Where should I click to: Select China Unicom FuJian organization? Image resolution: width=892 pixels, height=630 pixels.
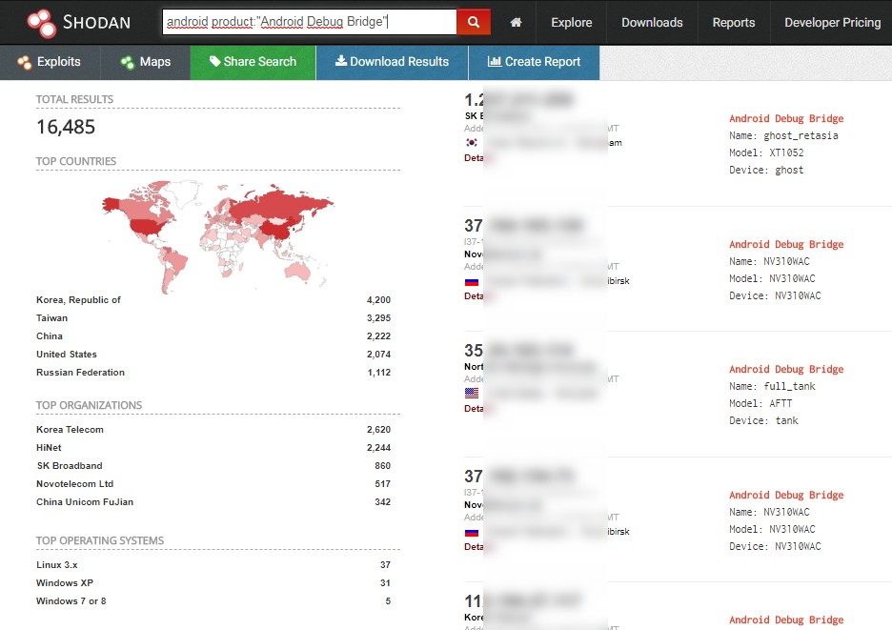(85, 502)
